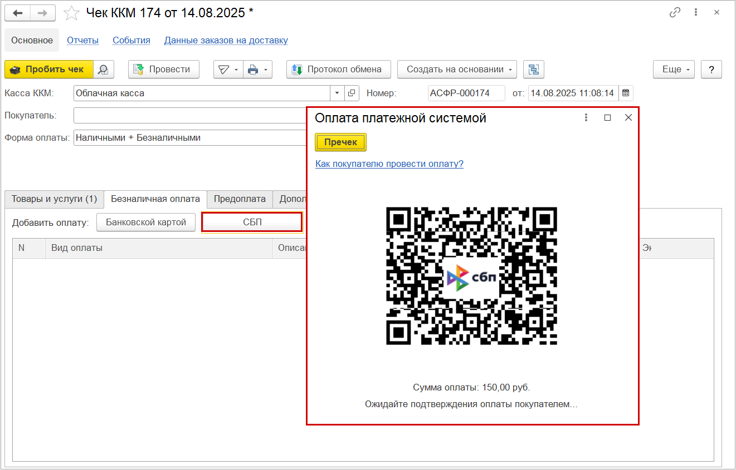736x470 pixels.
Task: Click the Покупатель input field
Action: [190, 115]
